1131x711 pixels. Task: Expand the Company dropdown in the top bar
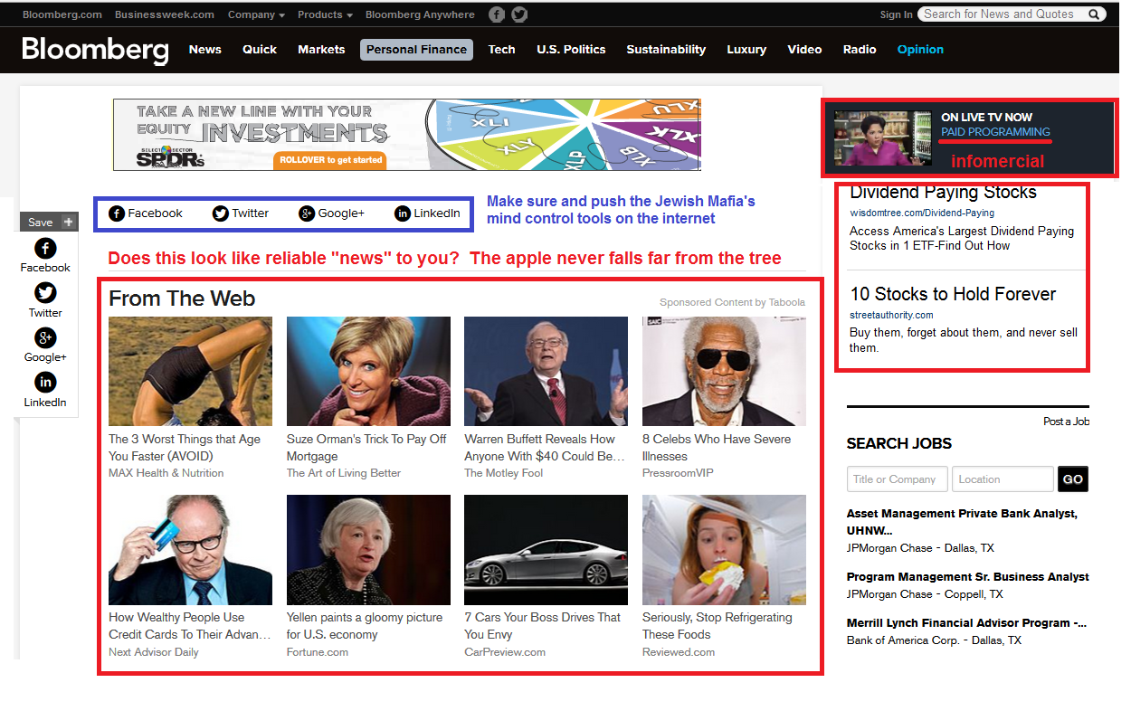256,14
